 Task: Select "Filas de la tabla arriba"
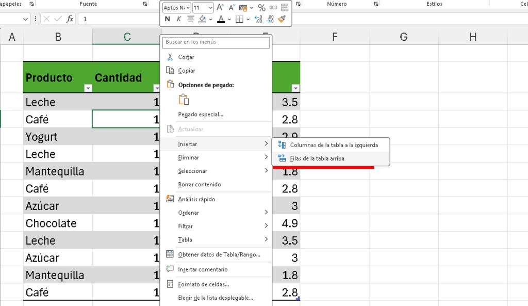[317, 158]
